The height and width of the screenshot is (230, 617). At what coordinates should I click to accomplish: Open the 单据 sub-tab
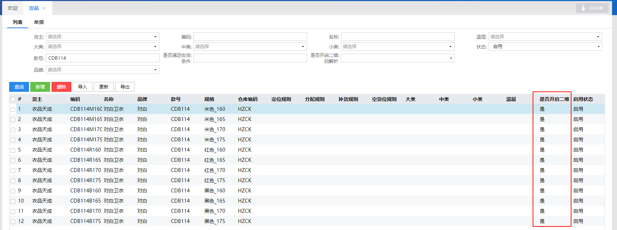(x=39, y=22)
